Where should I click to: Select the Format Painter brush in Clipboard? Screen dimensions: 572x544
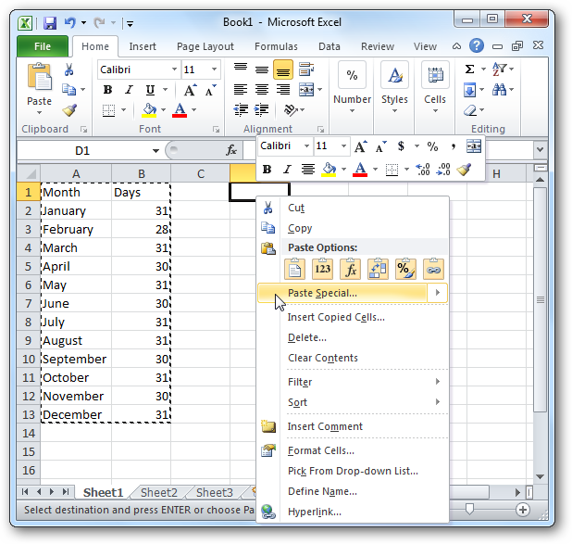tap(69, 110)
